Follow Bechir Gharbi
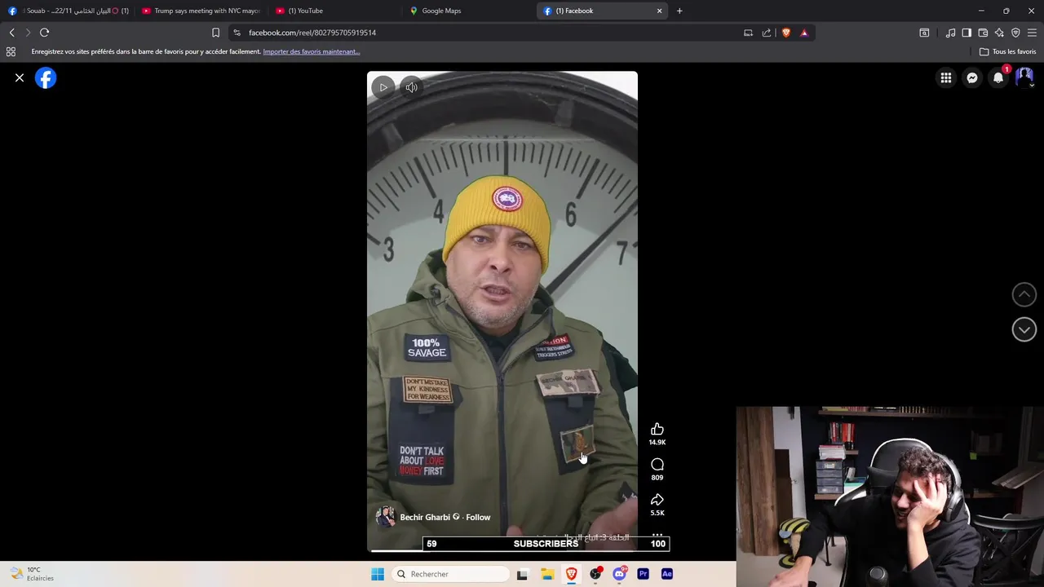This screenshot has height=587, width=1044. (478, 518)
